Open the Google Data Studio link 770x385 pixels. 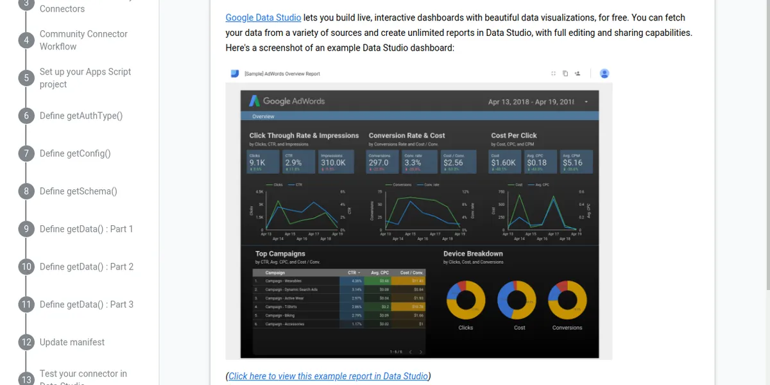[x=263, y=17]
